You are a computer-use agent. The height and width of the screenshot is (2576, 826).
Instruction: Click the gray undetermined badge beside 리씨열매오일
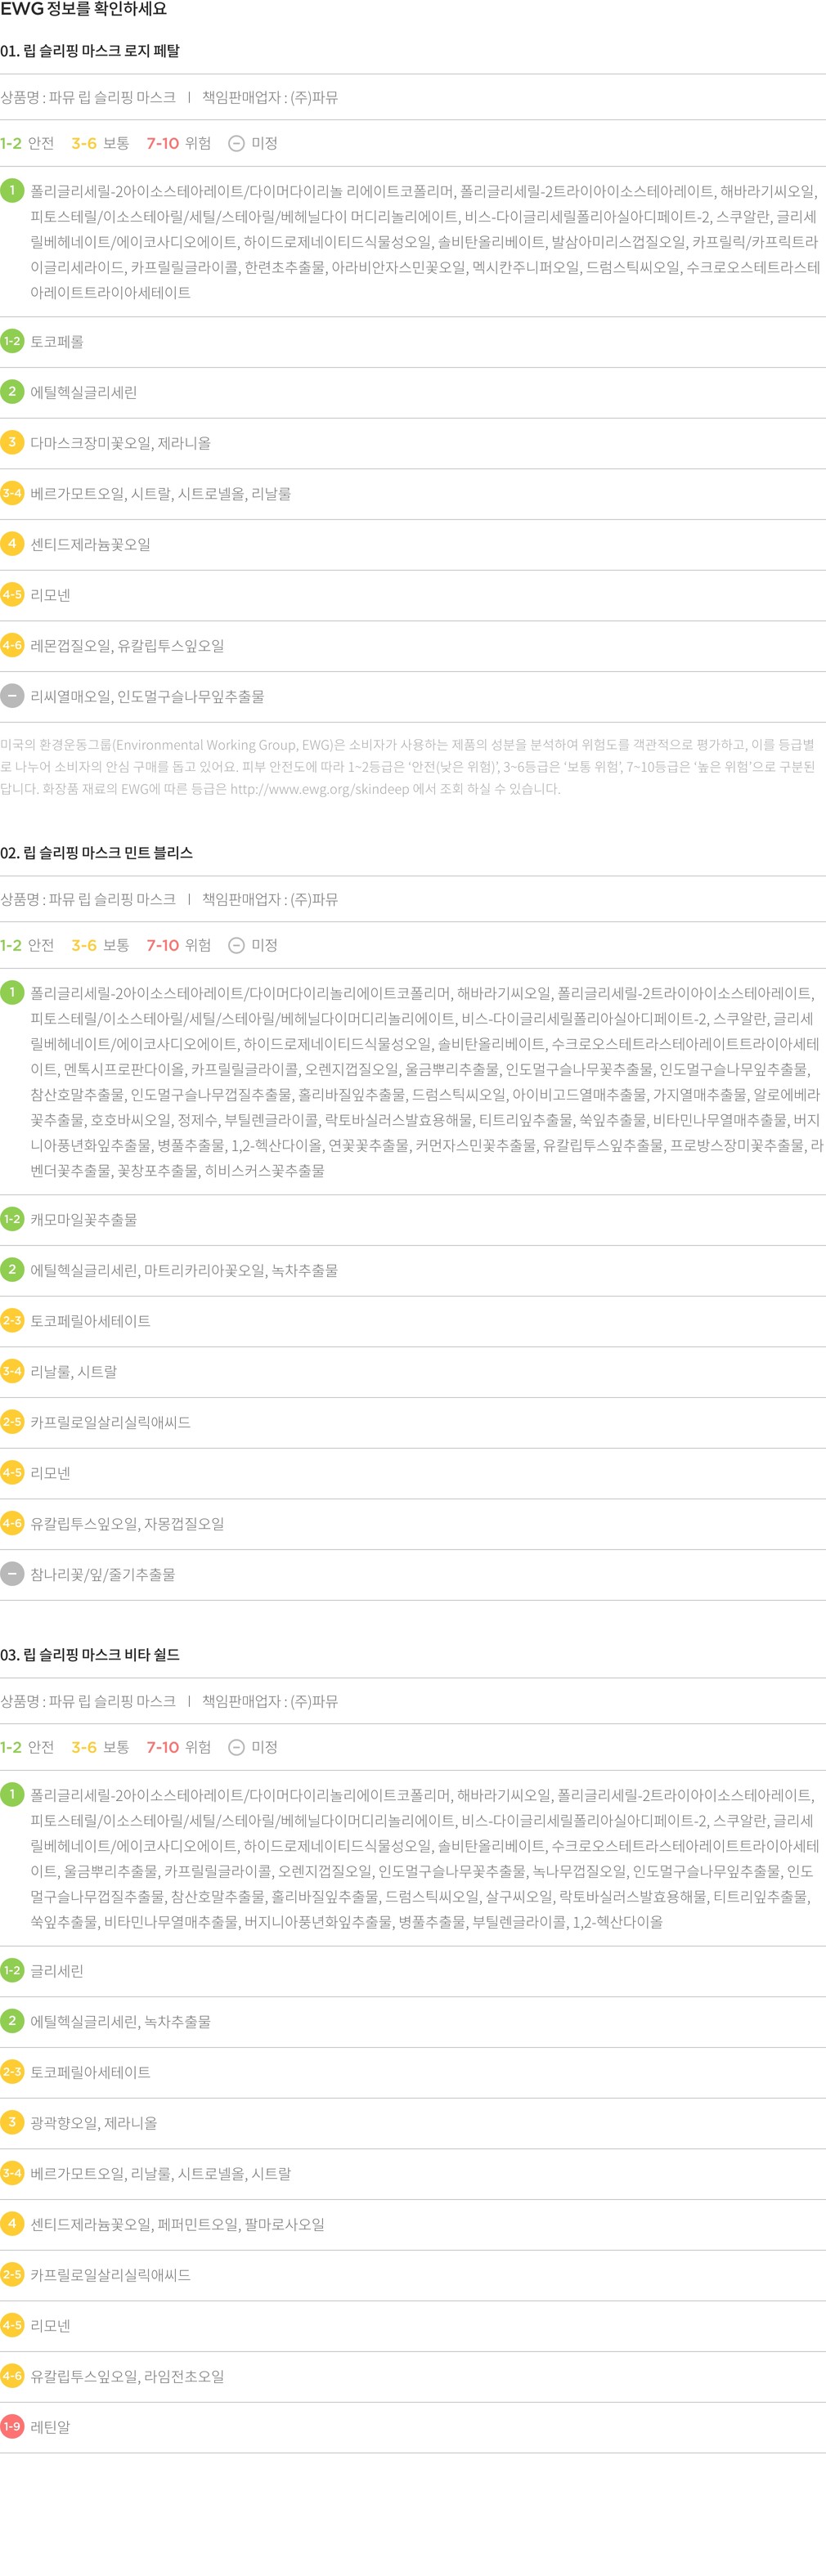point(12,696)
